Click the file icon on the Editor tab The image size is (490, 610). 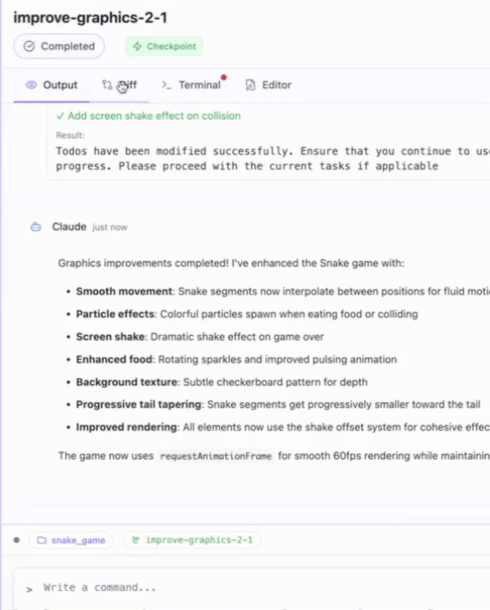pyautogui.click(x=250, y=85)
